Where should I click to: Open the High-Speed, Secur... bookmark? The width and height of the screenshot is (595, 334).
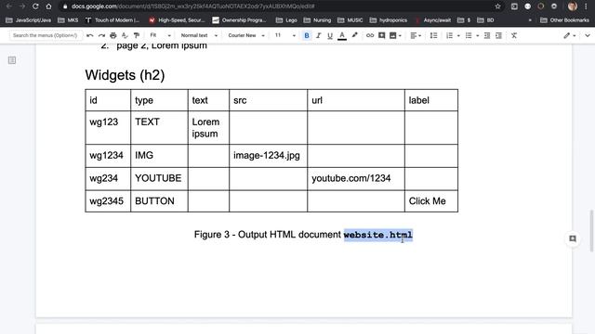177,20
